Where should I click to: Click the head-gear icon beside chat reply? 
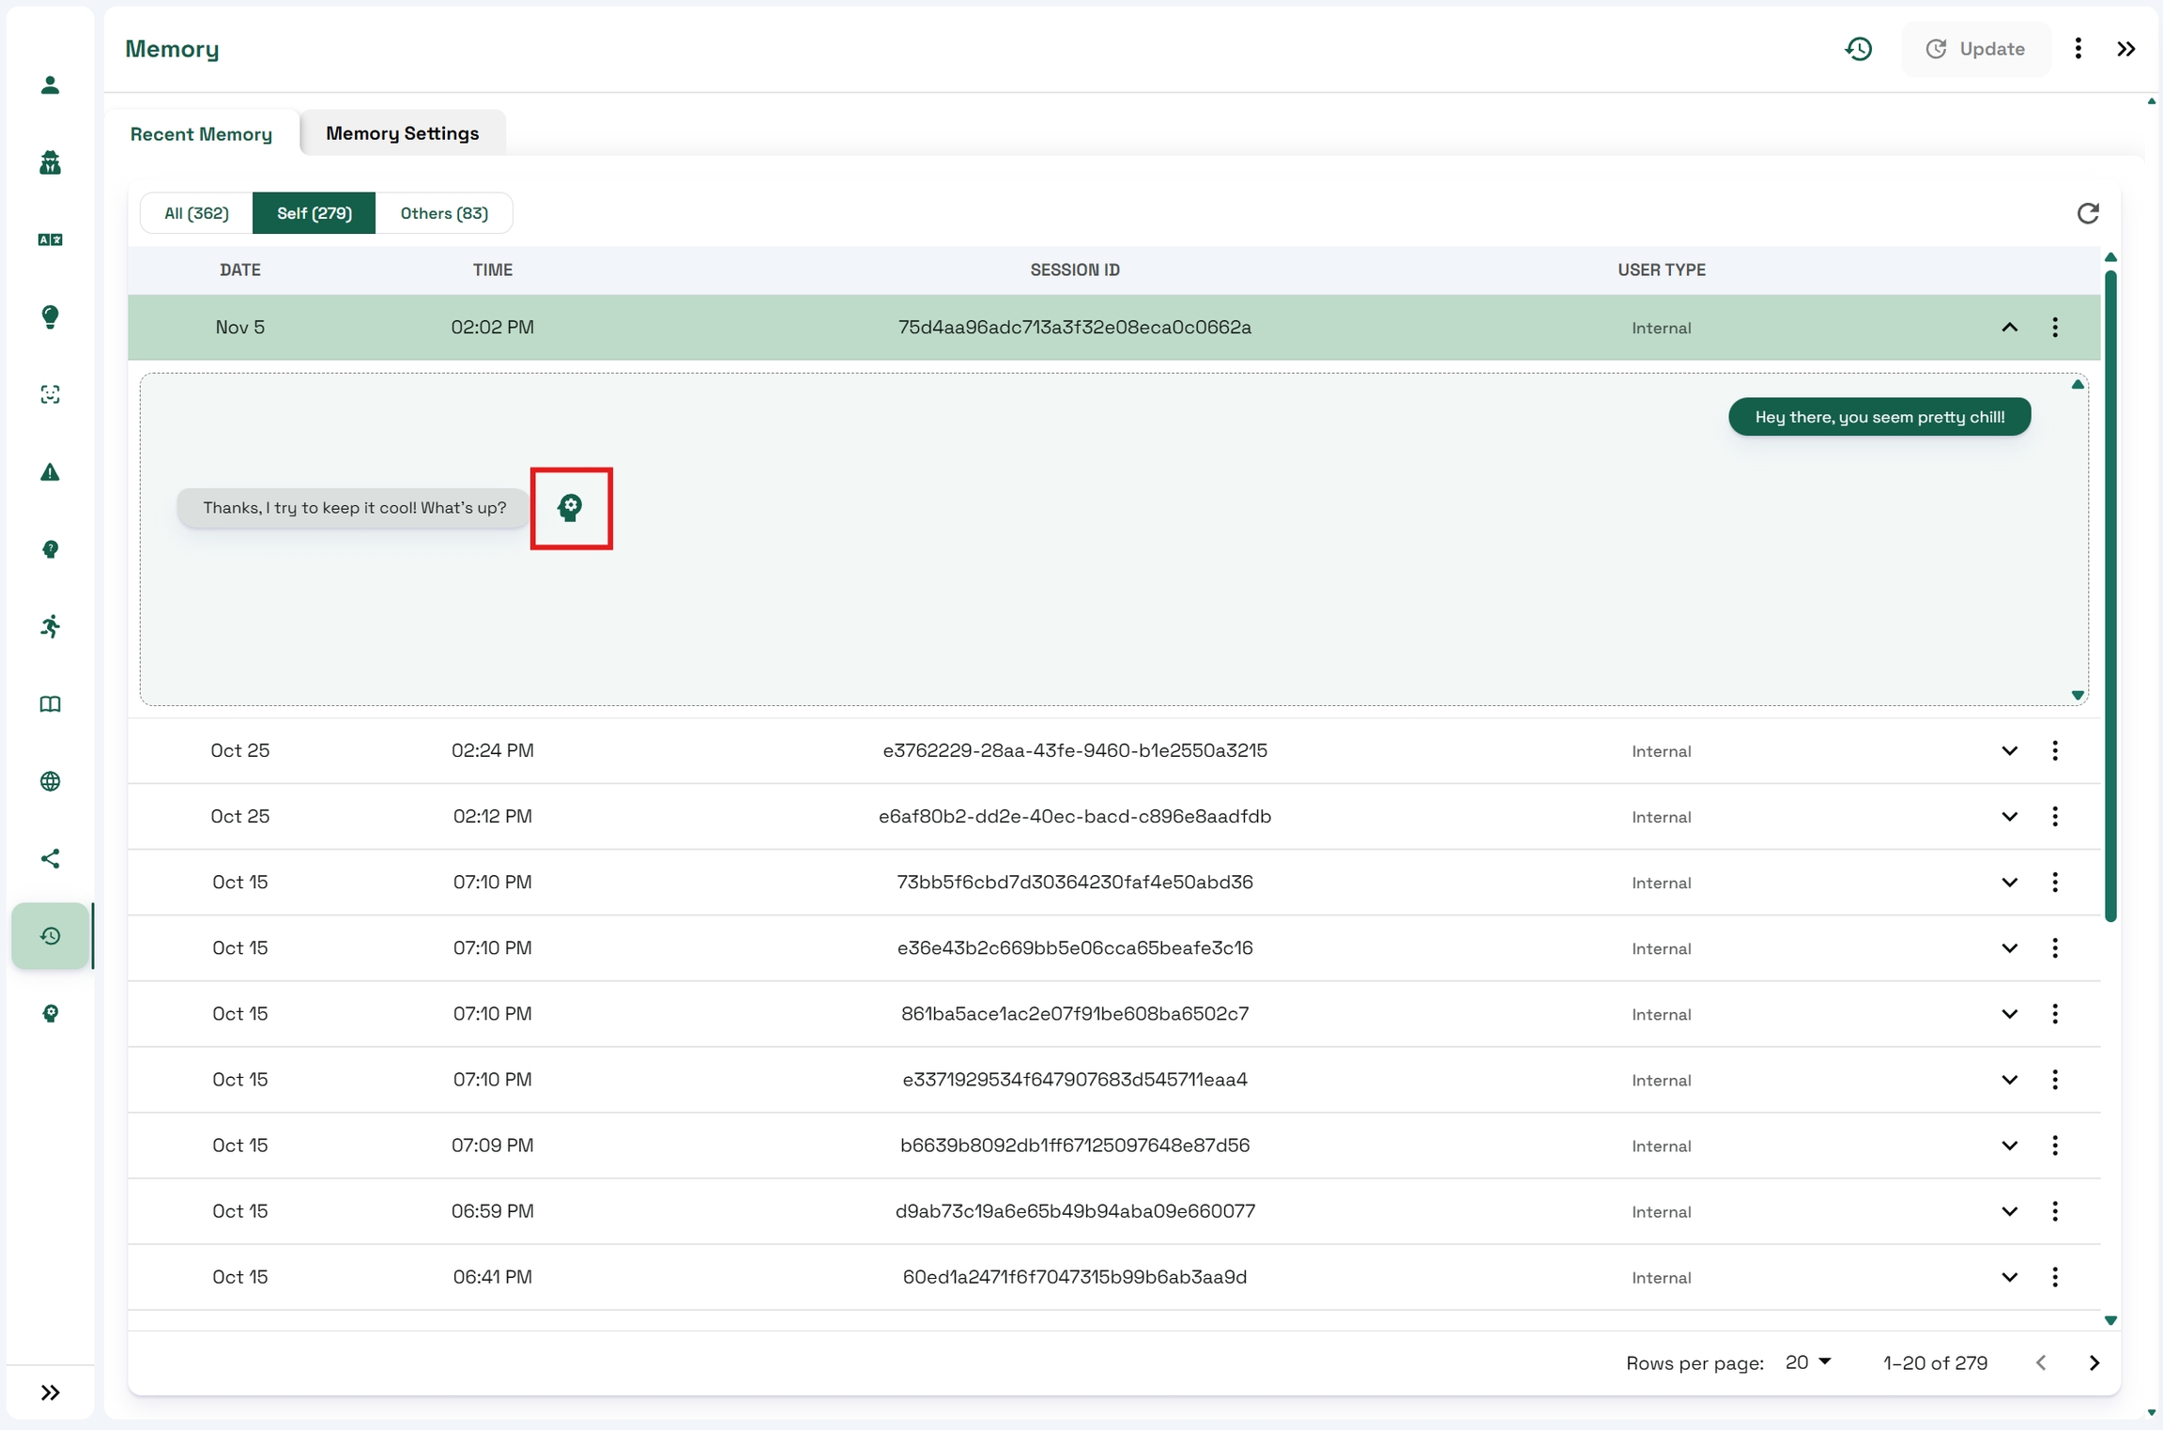pos(570,508)
